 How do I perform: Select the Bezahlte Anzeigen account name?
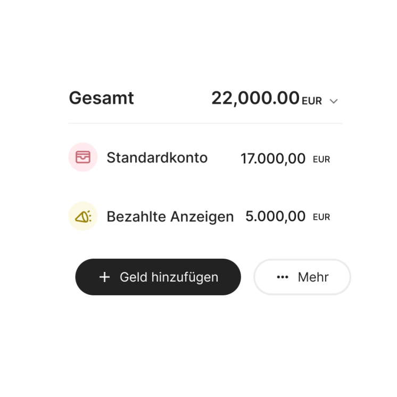pos(170,217)
